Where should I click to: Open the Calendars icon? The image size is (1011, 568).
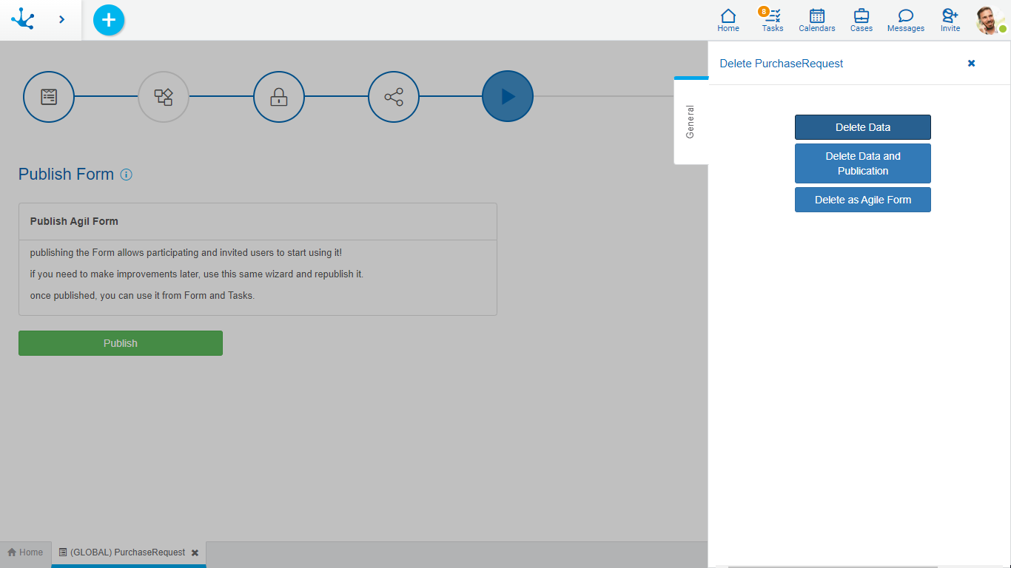[816, 20]
